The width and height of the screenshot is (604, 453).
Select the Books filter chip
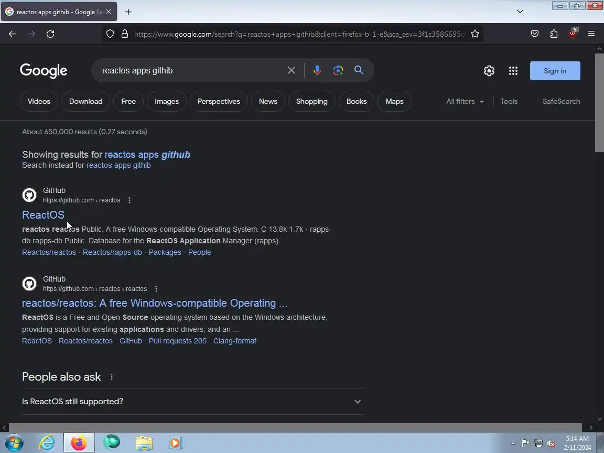coord(357,101)
